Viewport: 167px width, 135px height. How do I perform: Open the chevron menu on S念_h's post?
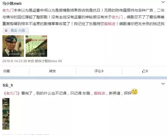163,84
